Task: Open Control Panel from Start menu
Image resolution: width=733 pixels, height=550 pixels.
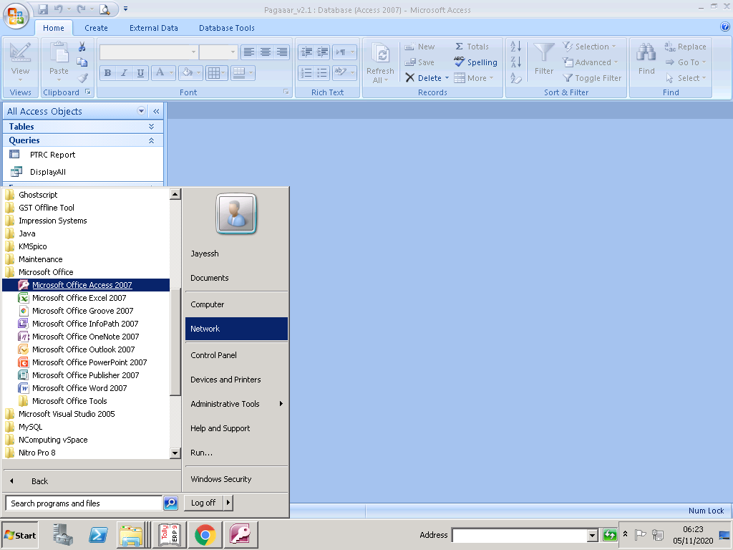Action: pos(236,355)
